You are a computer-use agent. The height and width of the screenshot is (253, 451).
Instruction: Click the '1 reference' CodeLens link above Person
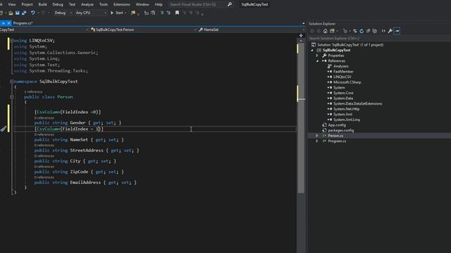click(x=33, y=92)
